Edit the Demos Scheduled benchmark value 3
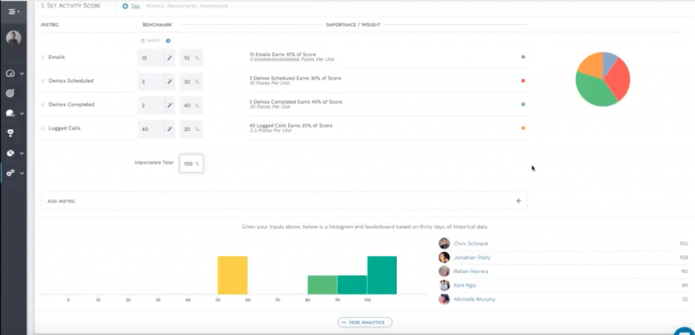This screenshot has width=695, height=335. (151, 82)
